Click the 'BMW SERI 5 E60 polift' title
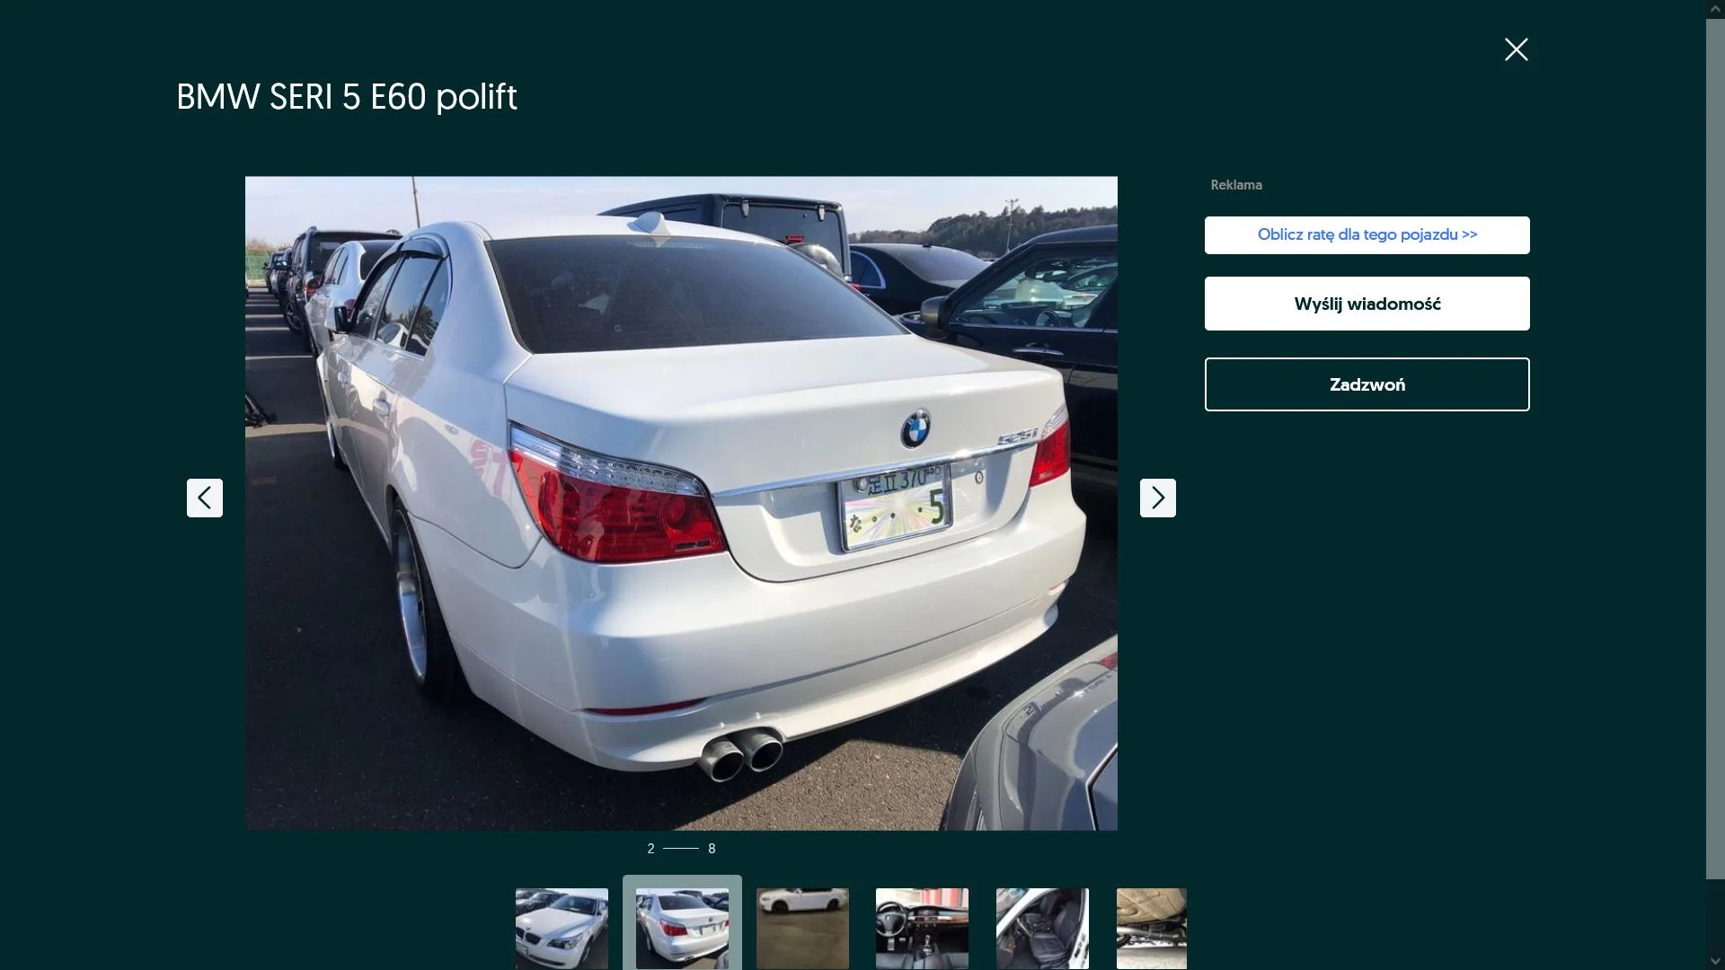Screen dimensions: 1725x970 click(346, 97)
